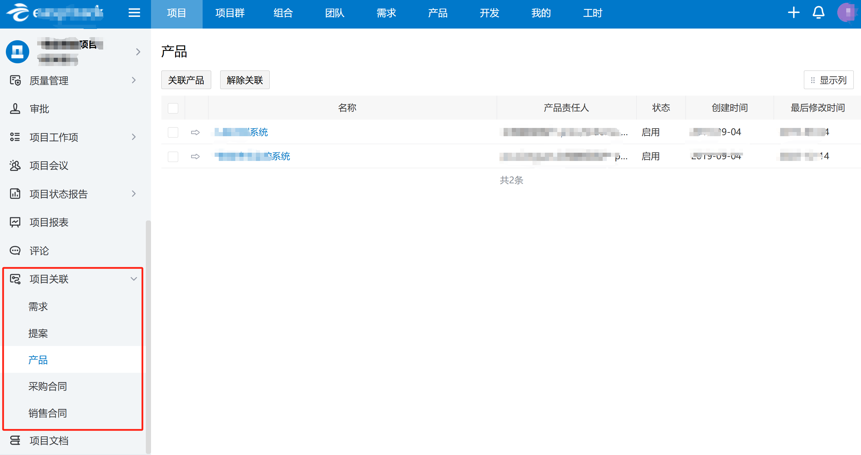Screen dimensions: 861x455
Task: Collapse the 项目关联 section
Action: click(134, 279)
